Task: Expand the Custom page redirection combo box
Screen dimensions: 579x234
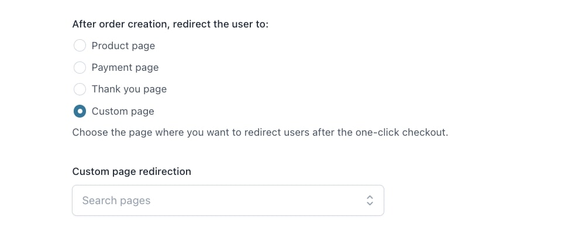Action: click(x=228, y=201)
